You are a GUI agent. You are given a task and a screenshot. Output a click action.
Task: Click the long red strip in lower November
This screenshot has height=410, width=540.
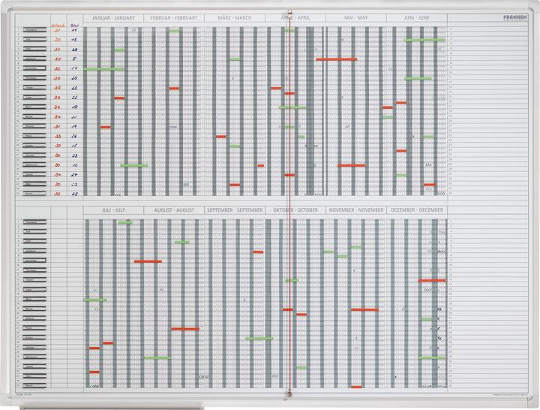[364, 309]
